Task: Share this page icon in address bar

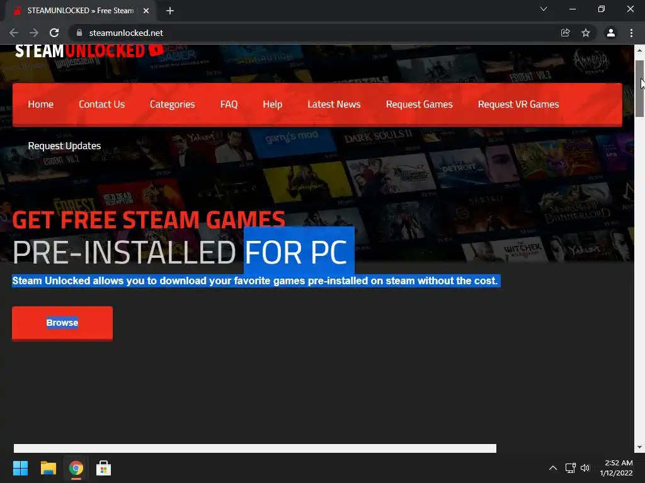Action: [566, 33]
